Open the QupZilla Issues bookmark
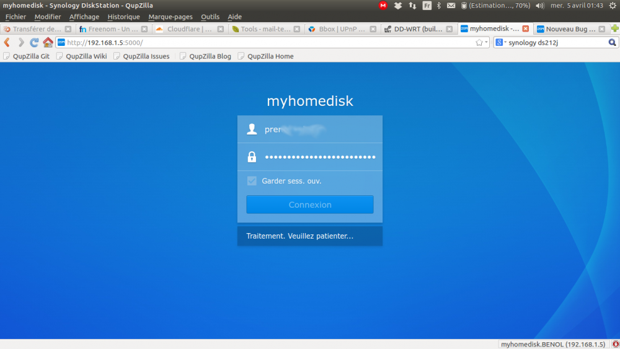The width and height of the screenshot is (620, 349). point(141,56)
